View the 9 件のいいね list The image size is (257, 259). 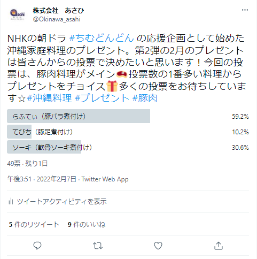(x=87, y=224)
